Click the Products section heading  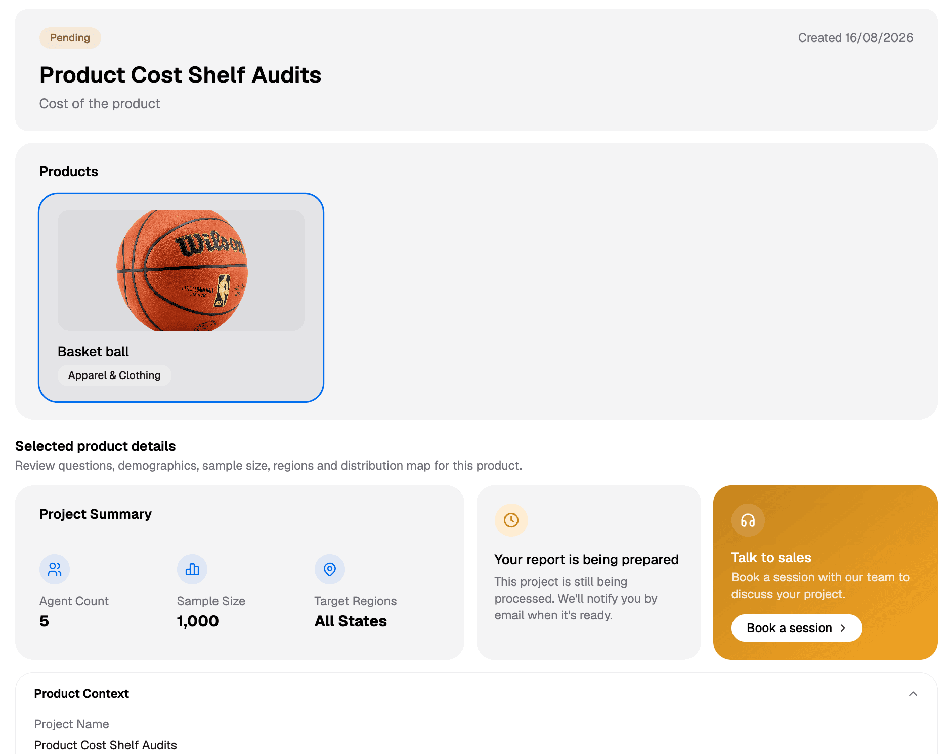point(69,172)
